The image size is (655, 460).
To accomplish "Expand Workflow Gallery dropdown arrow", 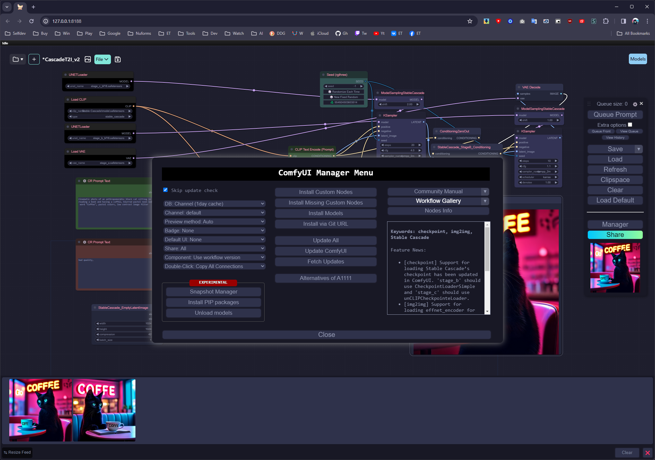I will pos(485,201).
